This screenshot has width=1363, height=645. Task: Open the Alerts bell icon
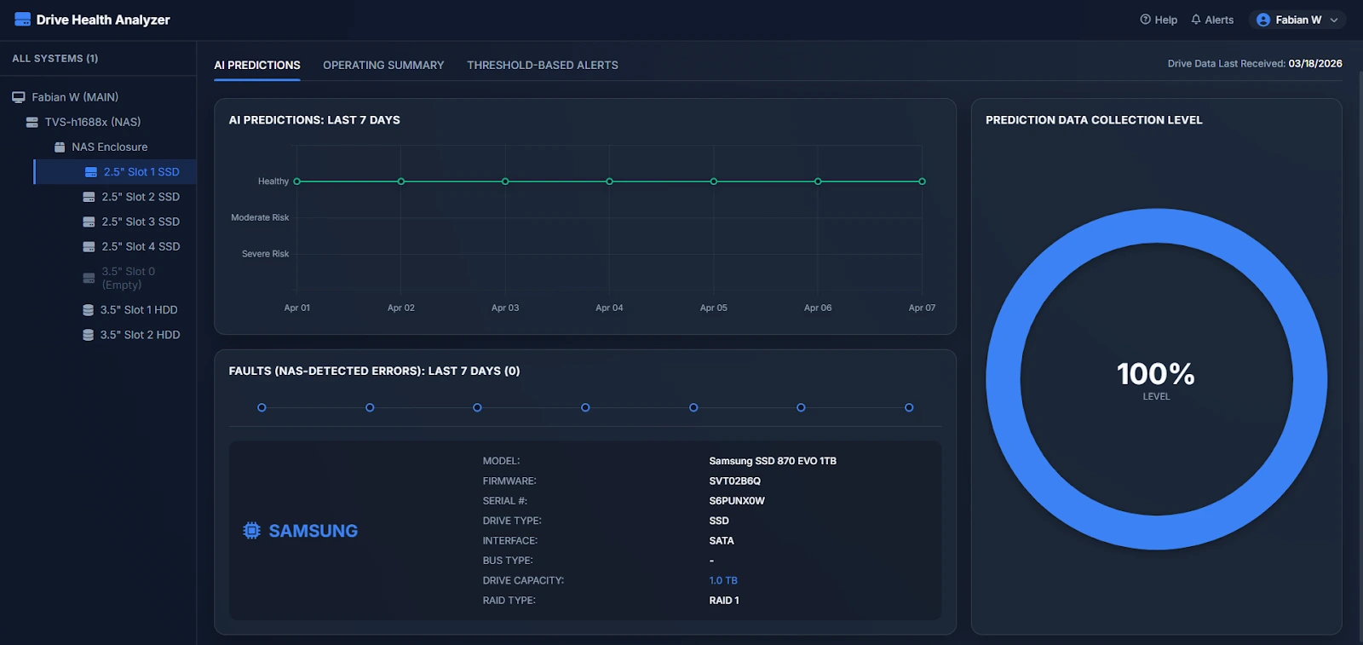pos(1196,20)
